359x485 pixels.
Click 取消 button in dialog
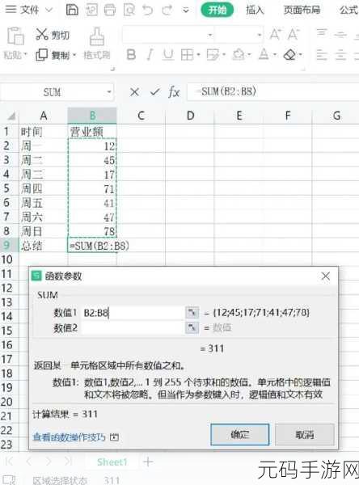tap(305, 434)
